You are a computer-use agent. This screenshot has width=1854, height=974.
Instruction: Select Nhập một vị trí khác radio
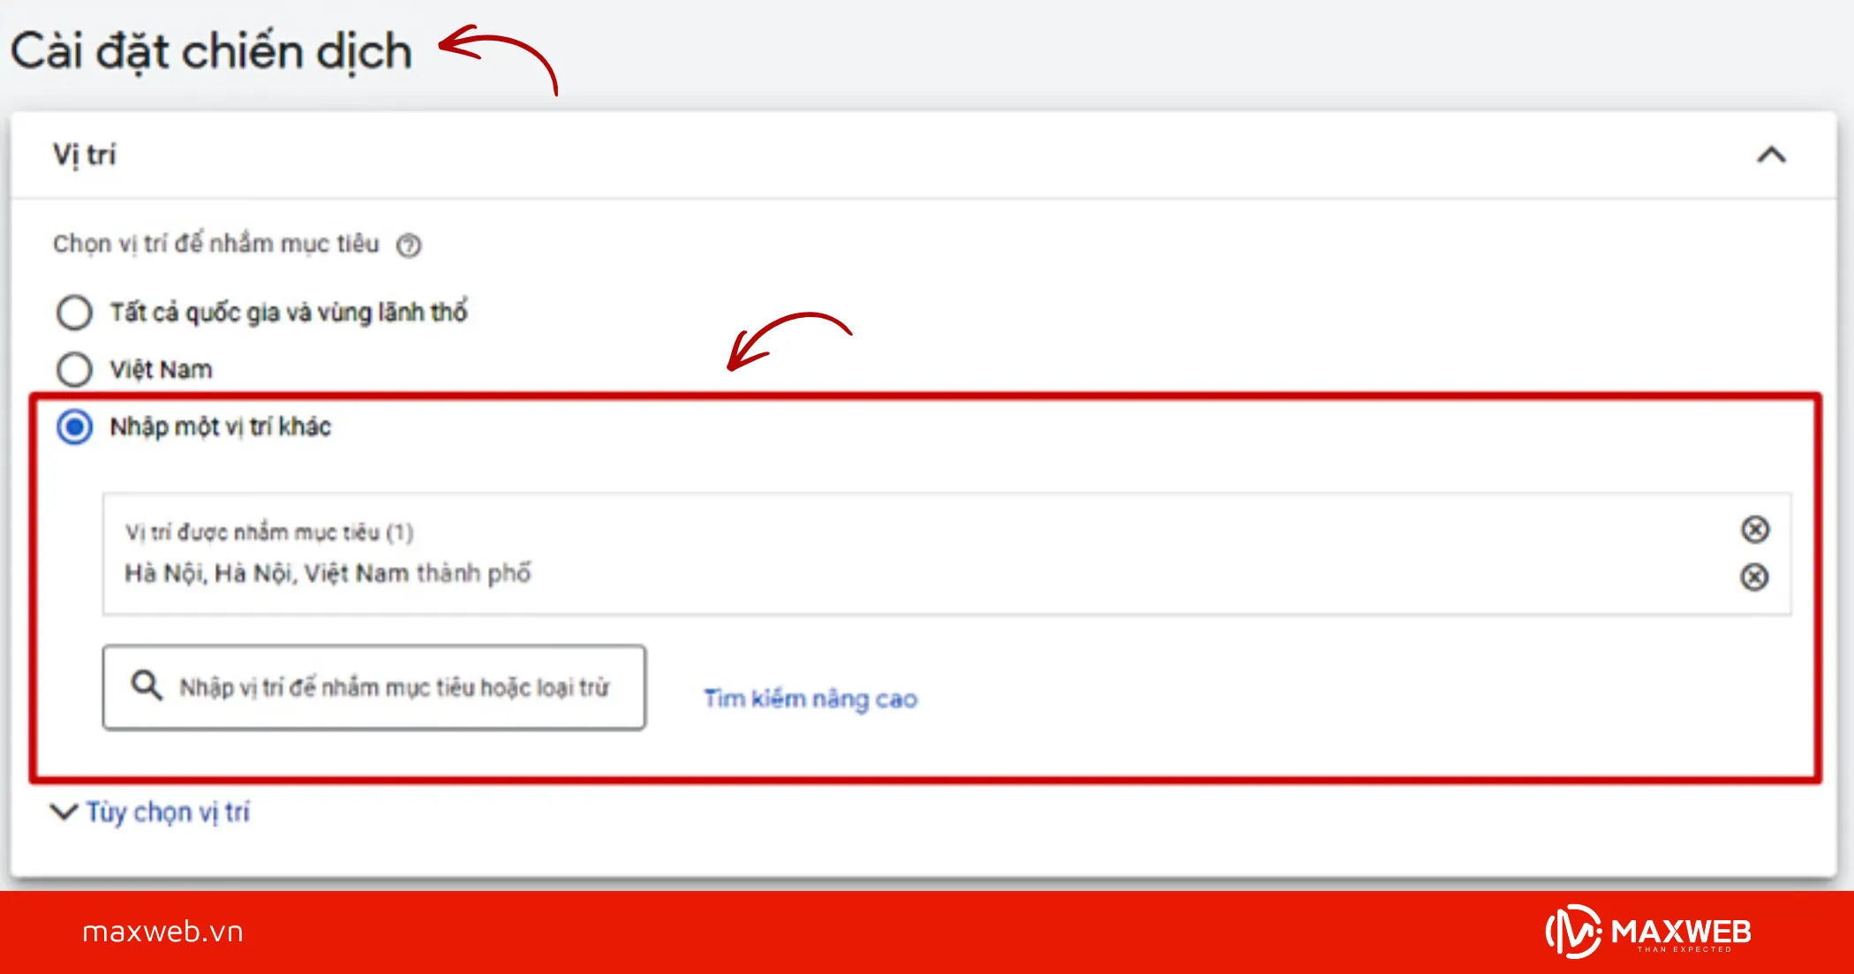(74, 427)
